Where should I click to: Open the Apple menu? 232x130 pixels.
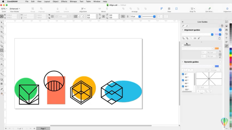(x=3, y=2)
